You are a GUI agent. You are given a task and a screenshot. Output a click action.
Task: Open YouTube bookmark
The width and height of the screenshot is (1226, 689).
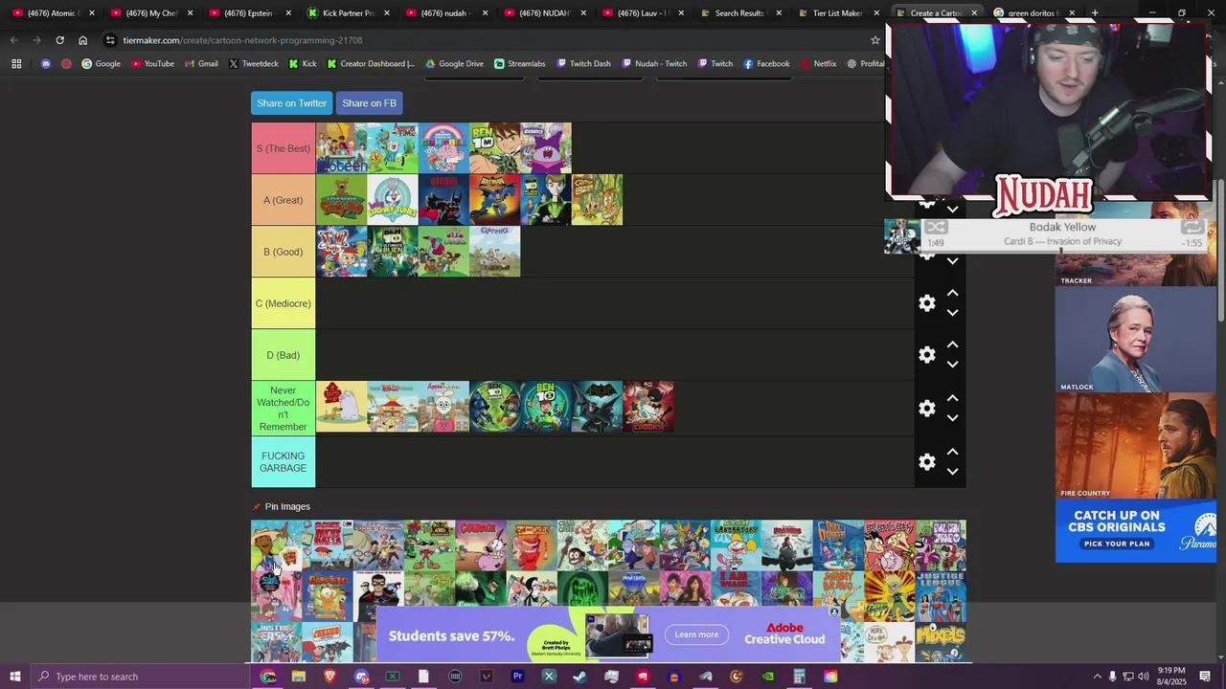(x=152, y=64)
